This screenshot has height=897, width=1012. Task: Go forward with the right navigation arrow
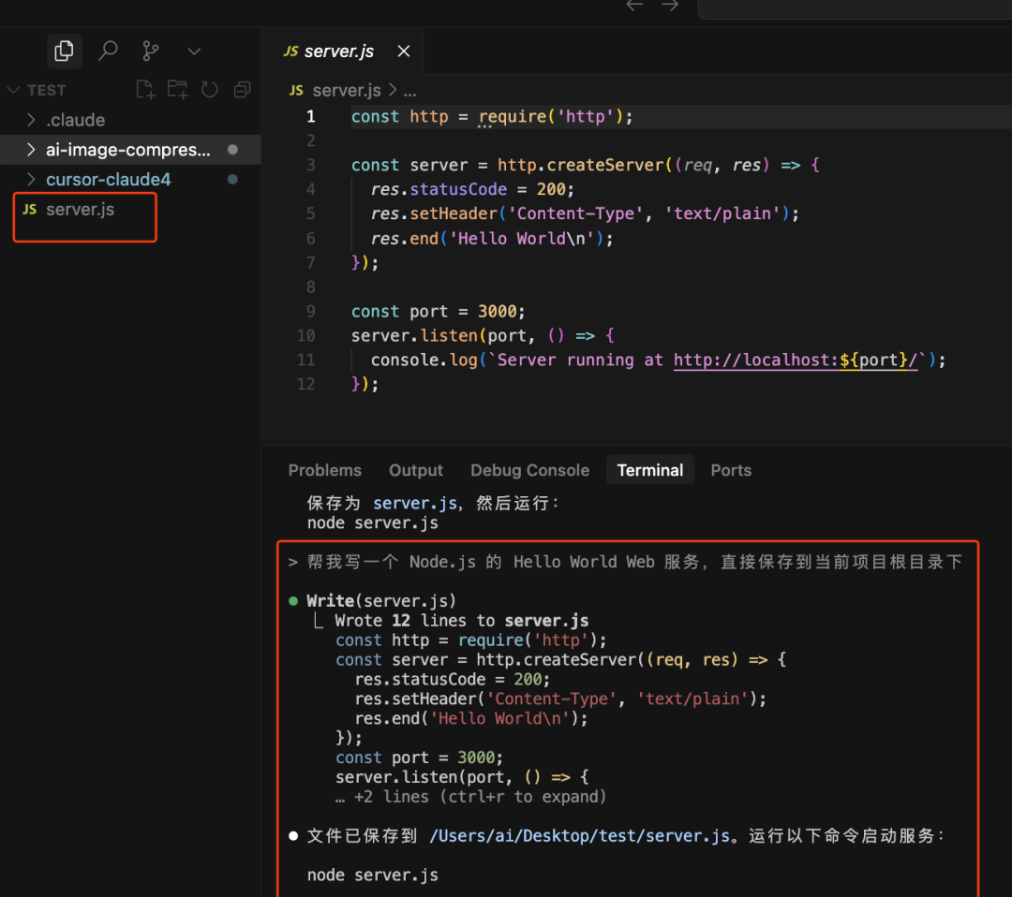point(670,6)
